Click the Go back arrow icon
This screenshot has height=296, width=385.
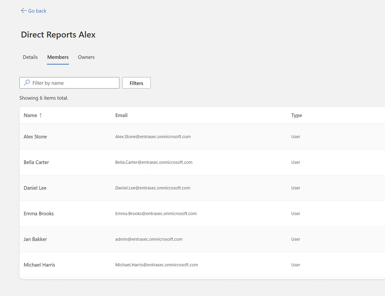[24, 11]
